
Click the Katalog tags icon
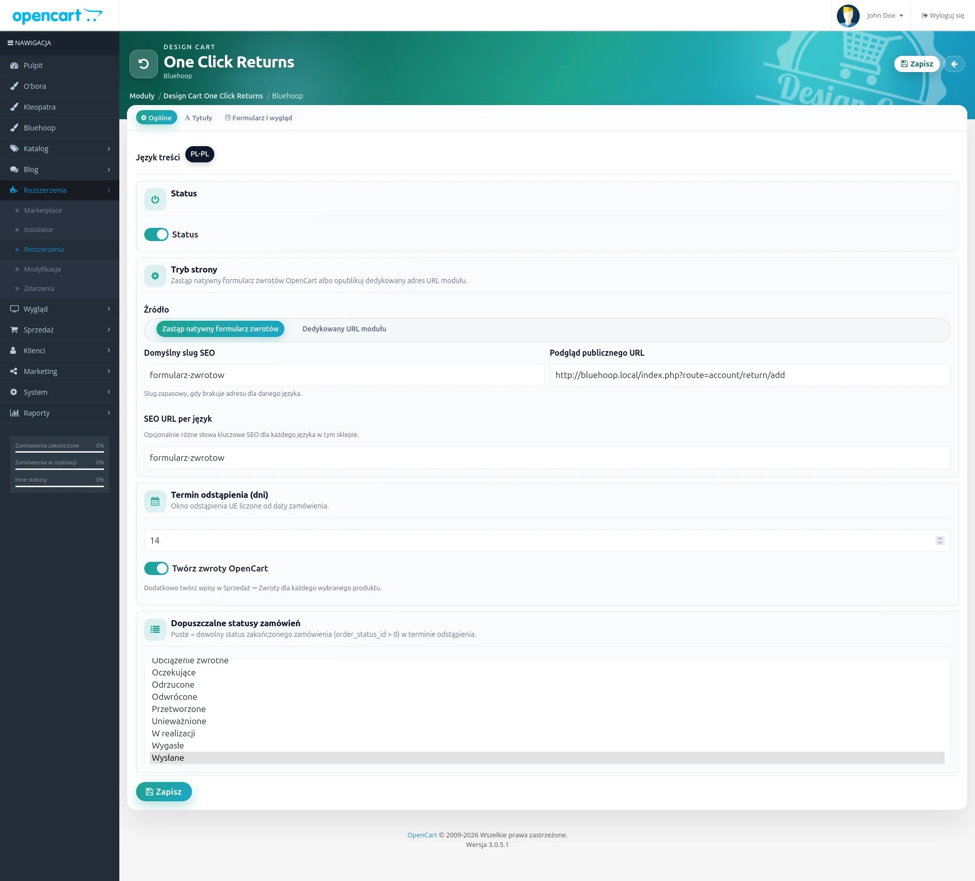(14, 149)
